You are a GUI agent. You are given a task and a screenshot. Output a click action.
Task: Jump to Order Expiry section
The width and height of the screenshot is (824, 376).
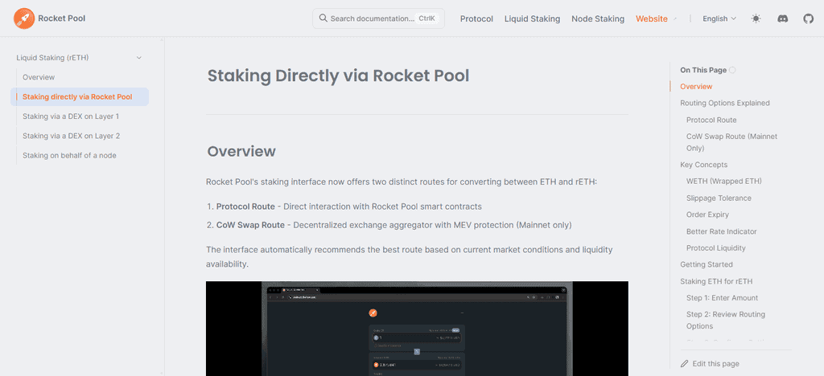pos(707,215)
